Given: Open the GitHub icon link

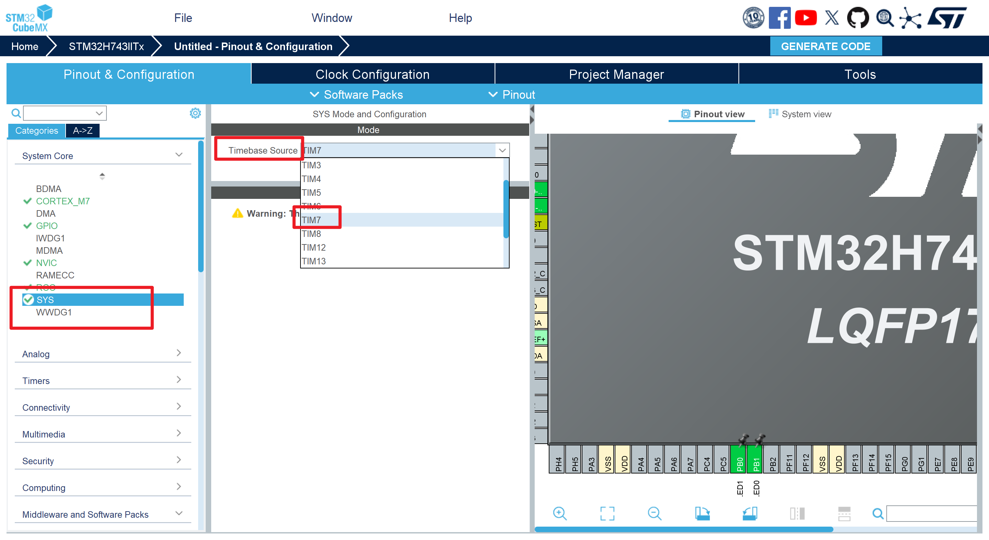Looking at the screenshot, I should (858, 17).
